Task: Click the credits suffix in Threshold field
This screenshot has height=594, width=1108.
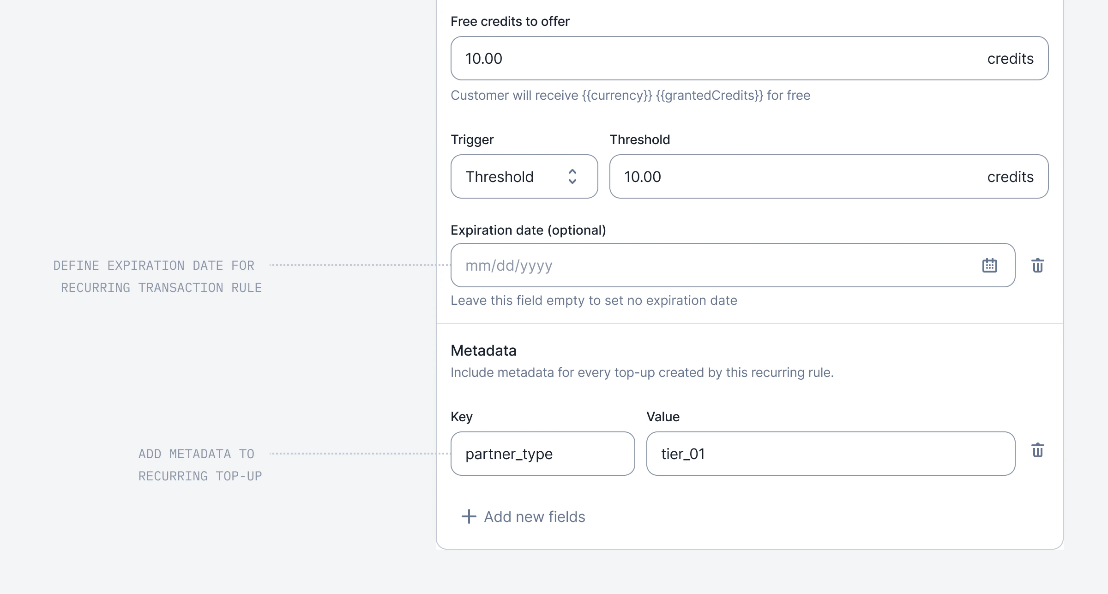Action: point(1010,176)
